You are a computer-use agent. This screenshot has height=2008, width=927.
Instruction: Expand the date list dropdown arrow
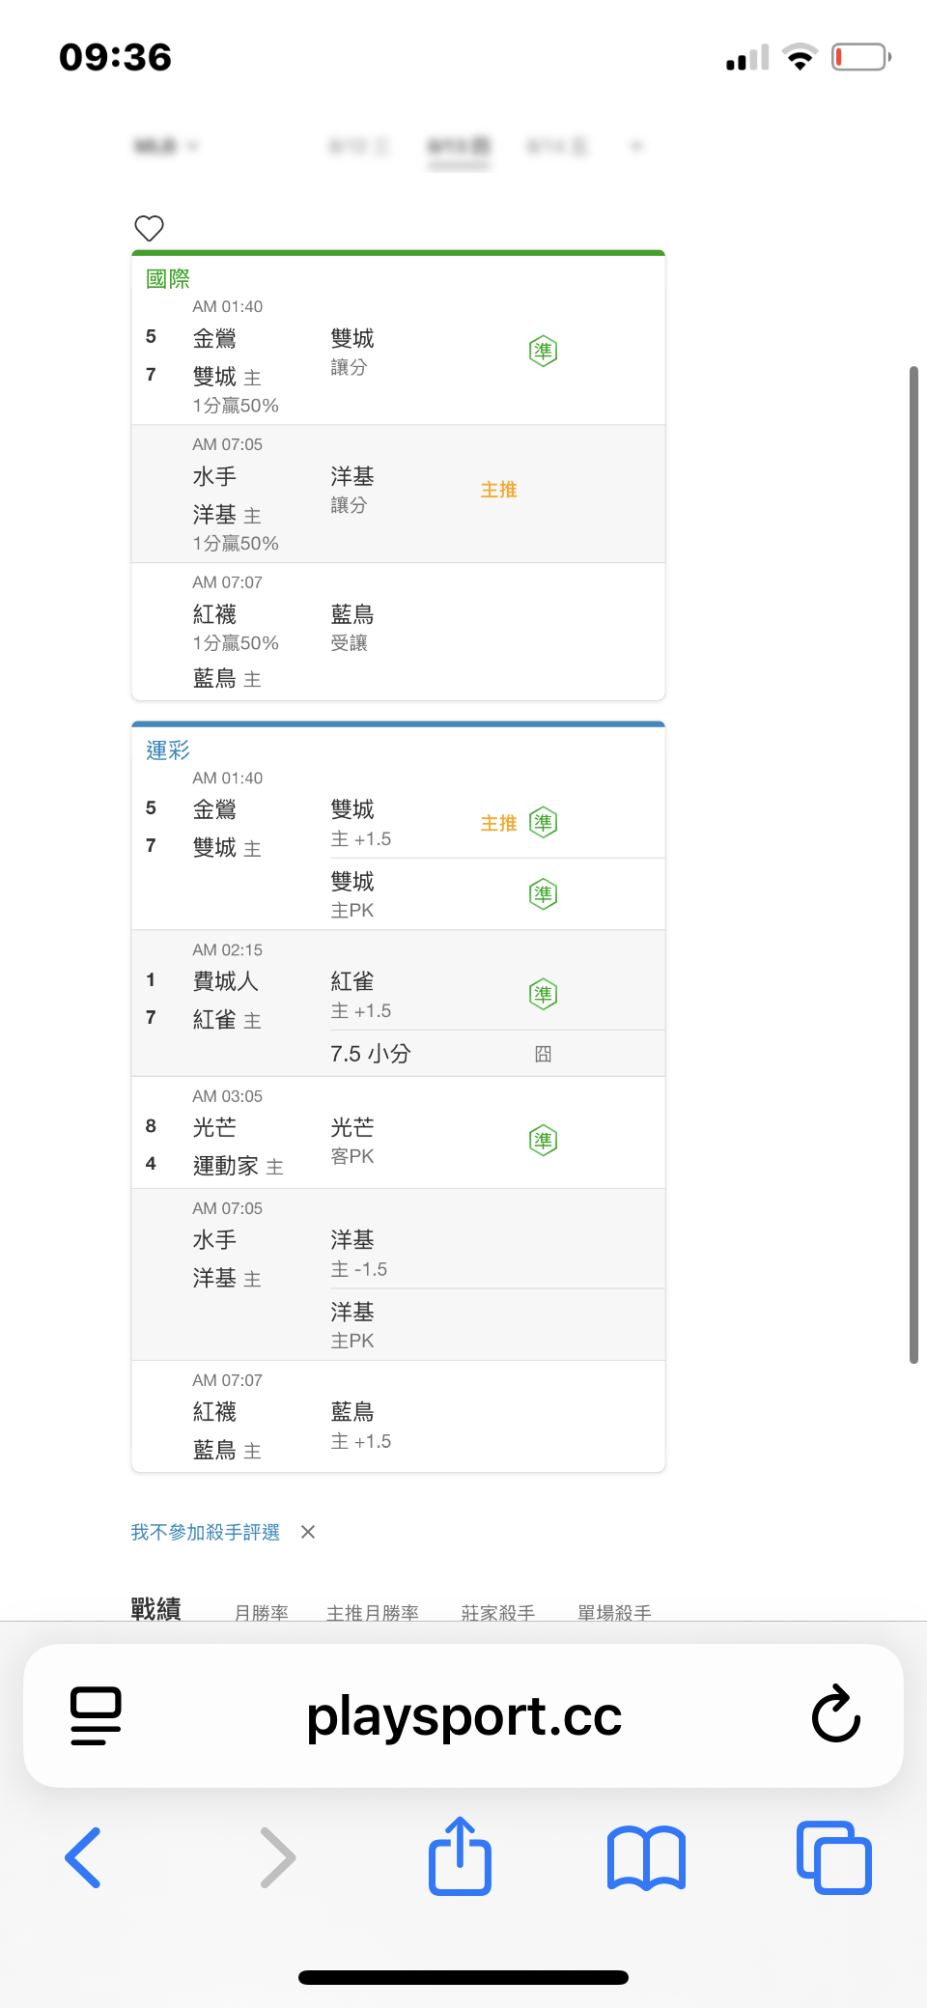point(636,146)
